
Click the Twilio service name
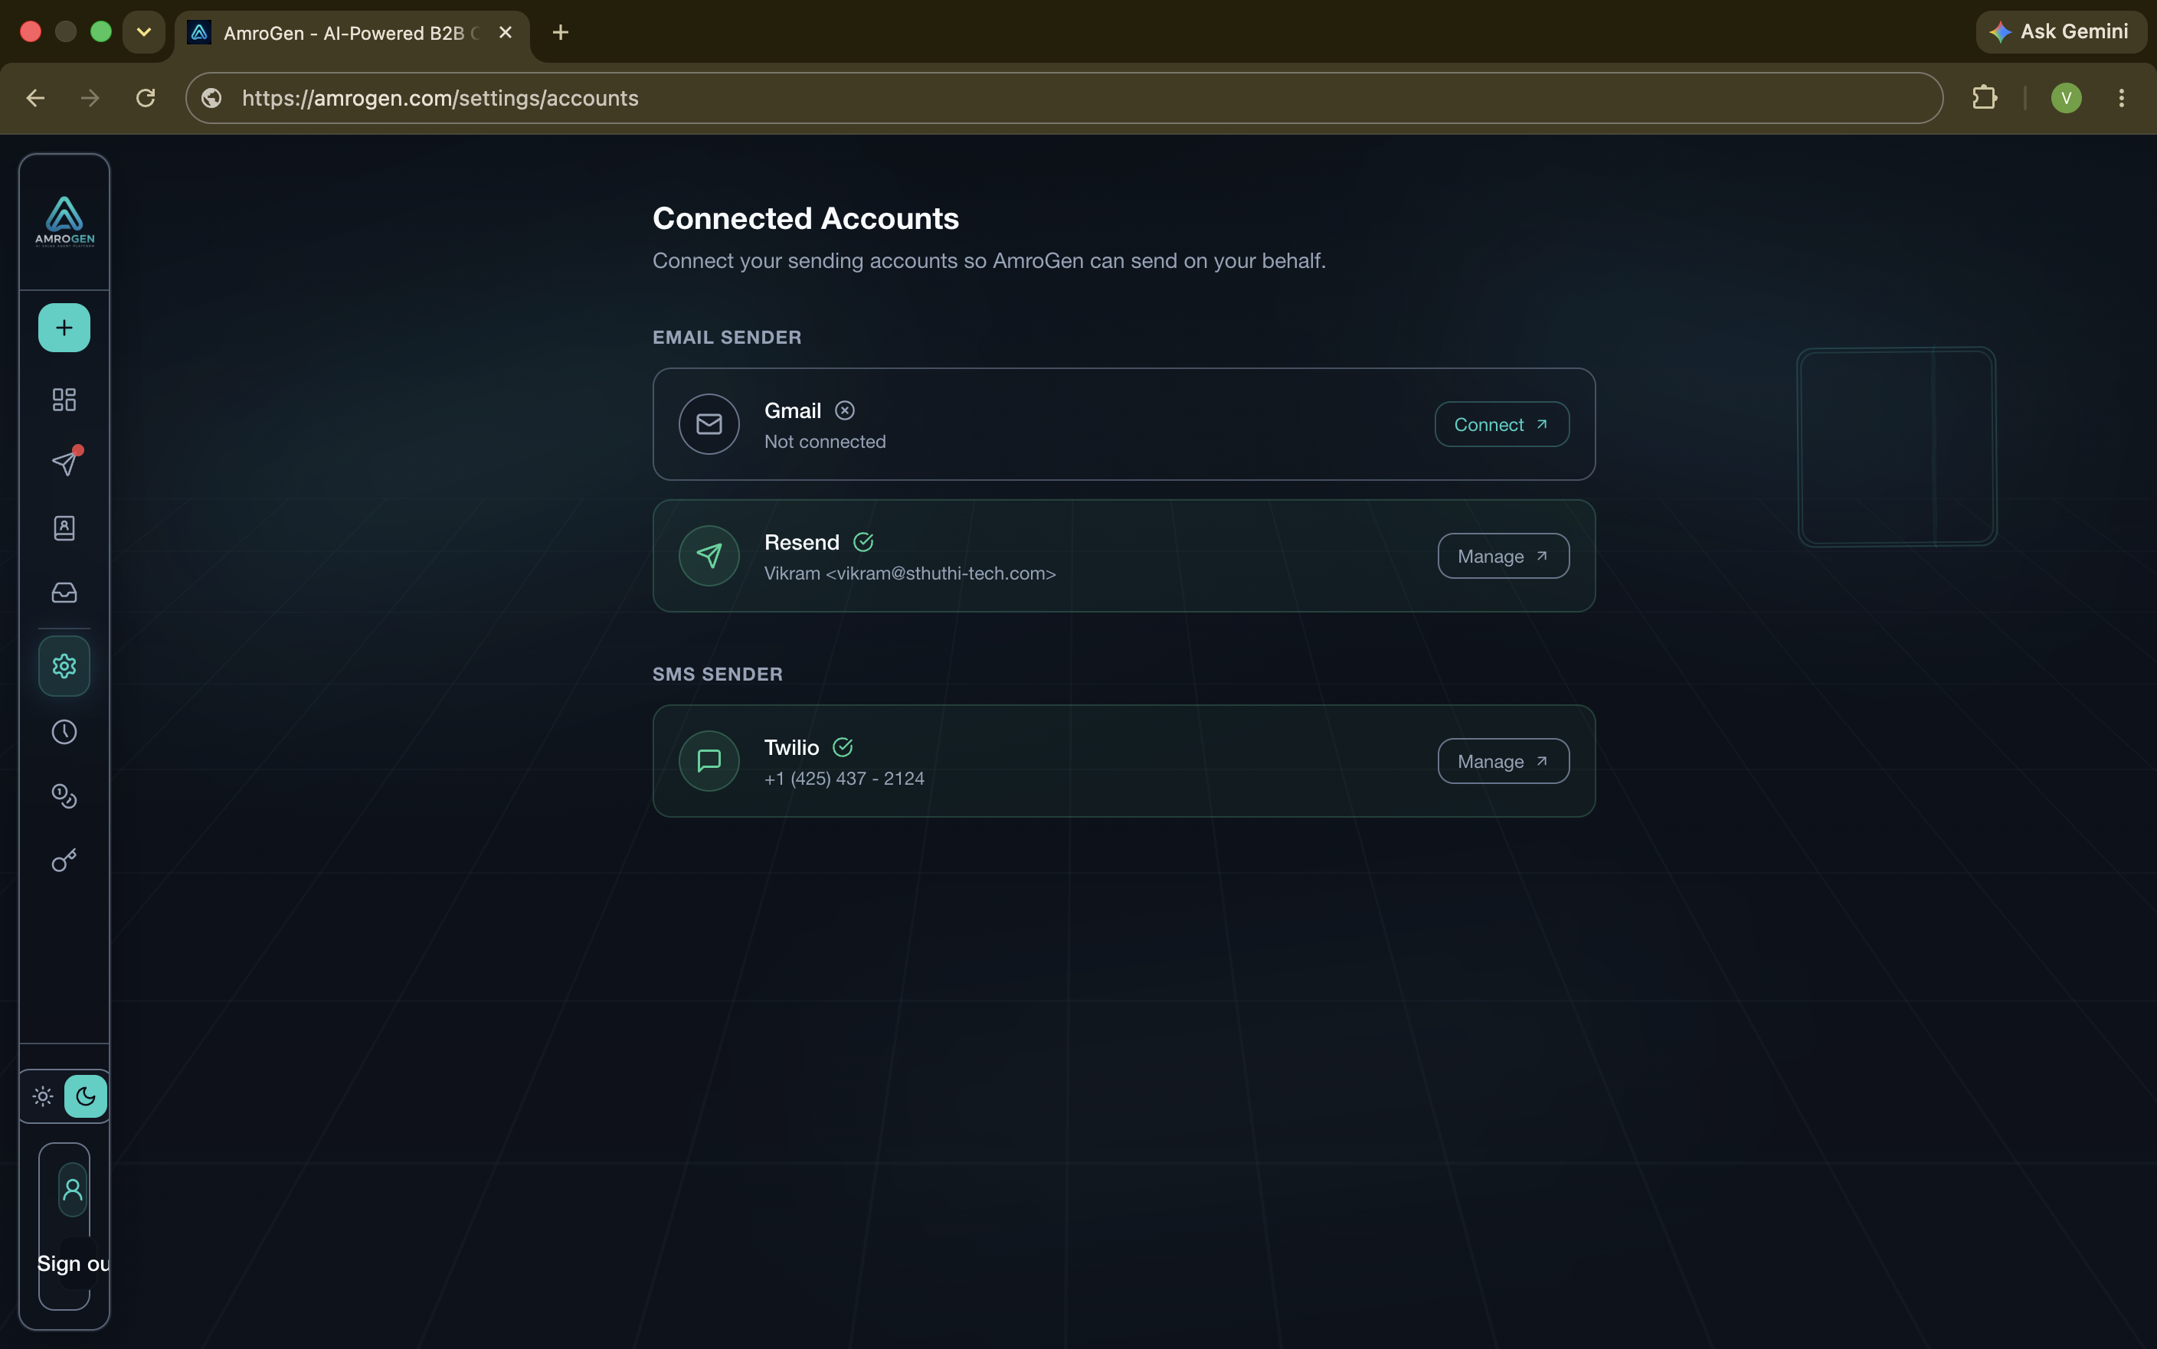(x=790, y=748)
